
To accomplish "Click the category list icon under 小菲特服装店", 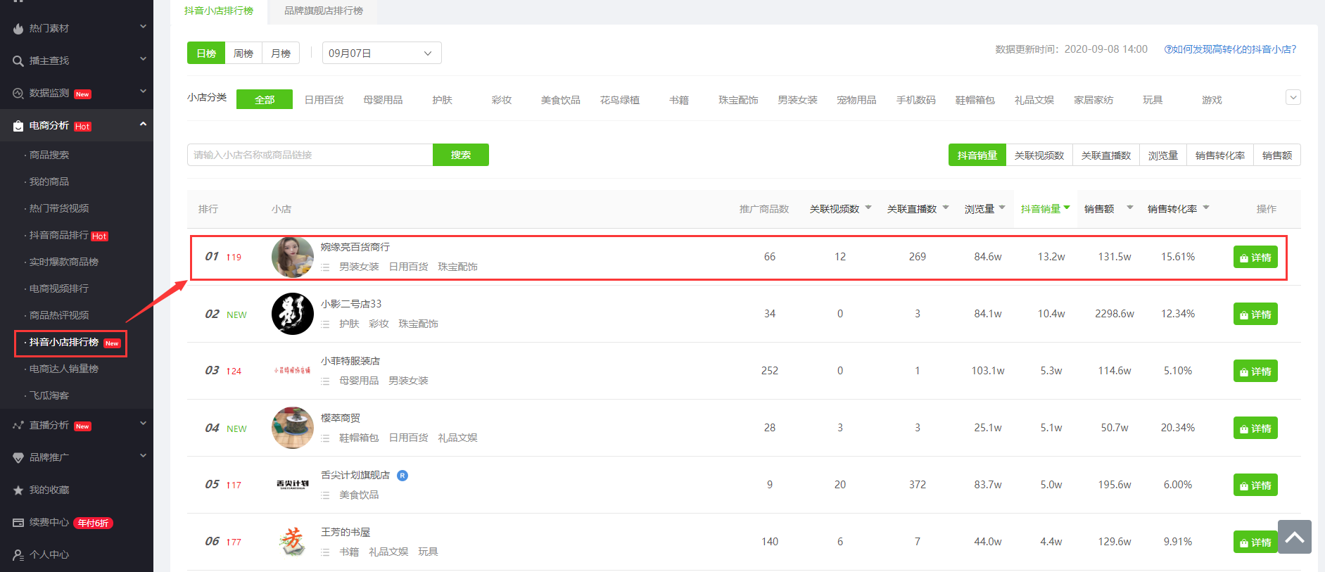I will (x=325, y=381).
